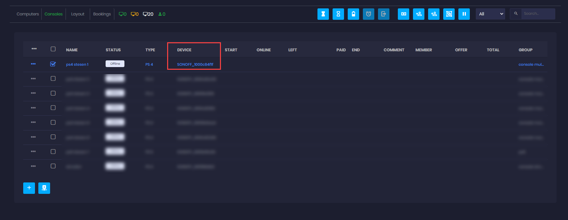Click the alarm clock toolbar icon

[x=368, y=14]
